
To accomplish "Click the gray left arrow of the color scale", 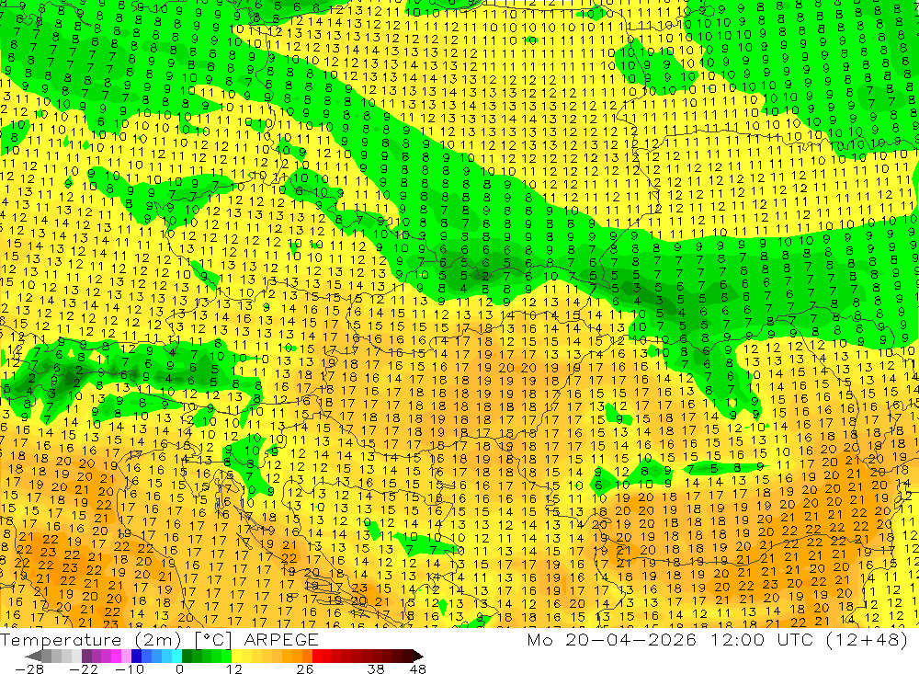I will [33, 657].
